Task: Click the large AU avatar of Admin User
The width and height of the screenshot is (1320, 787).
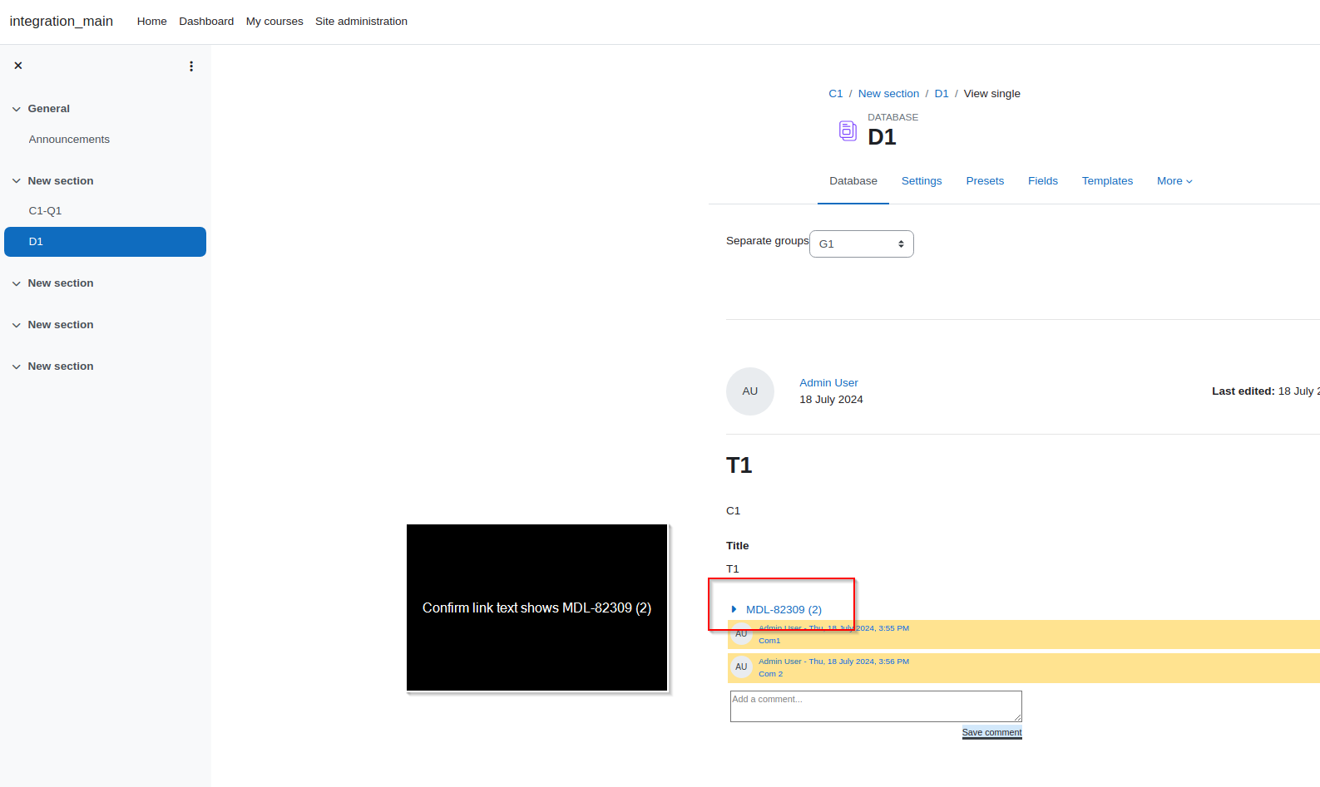Action: point(750,391)
